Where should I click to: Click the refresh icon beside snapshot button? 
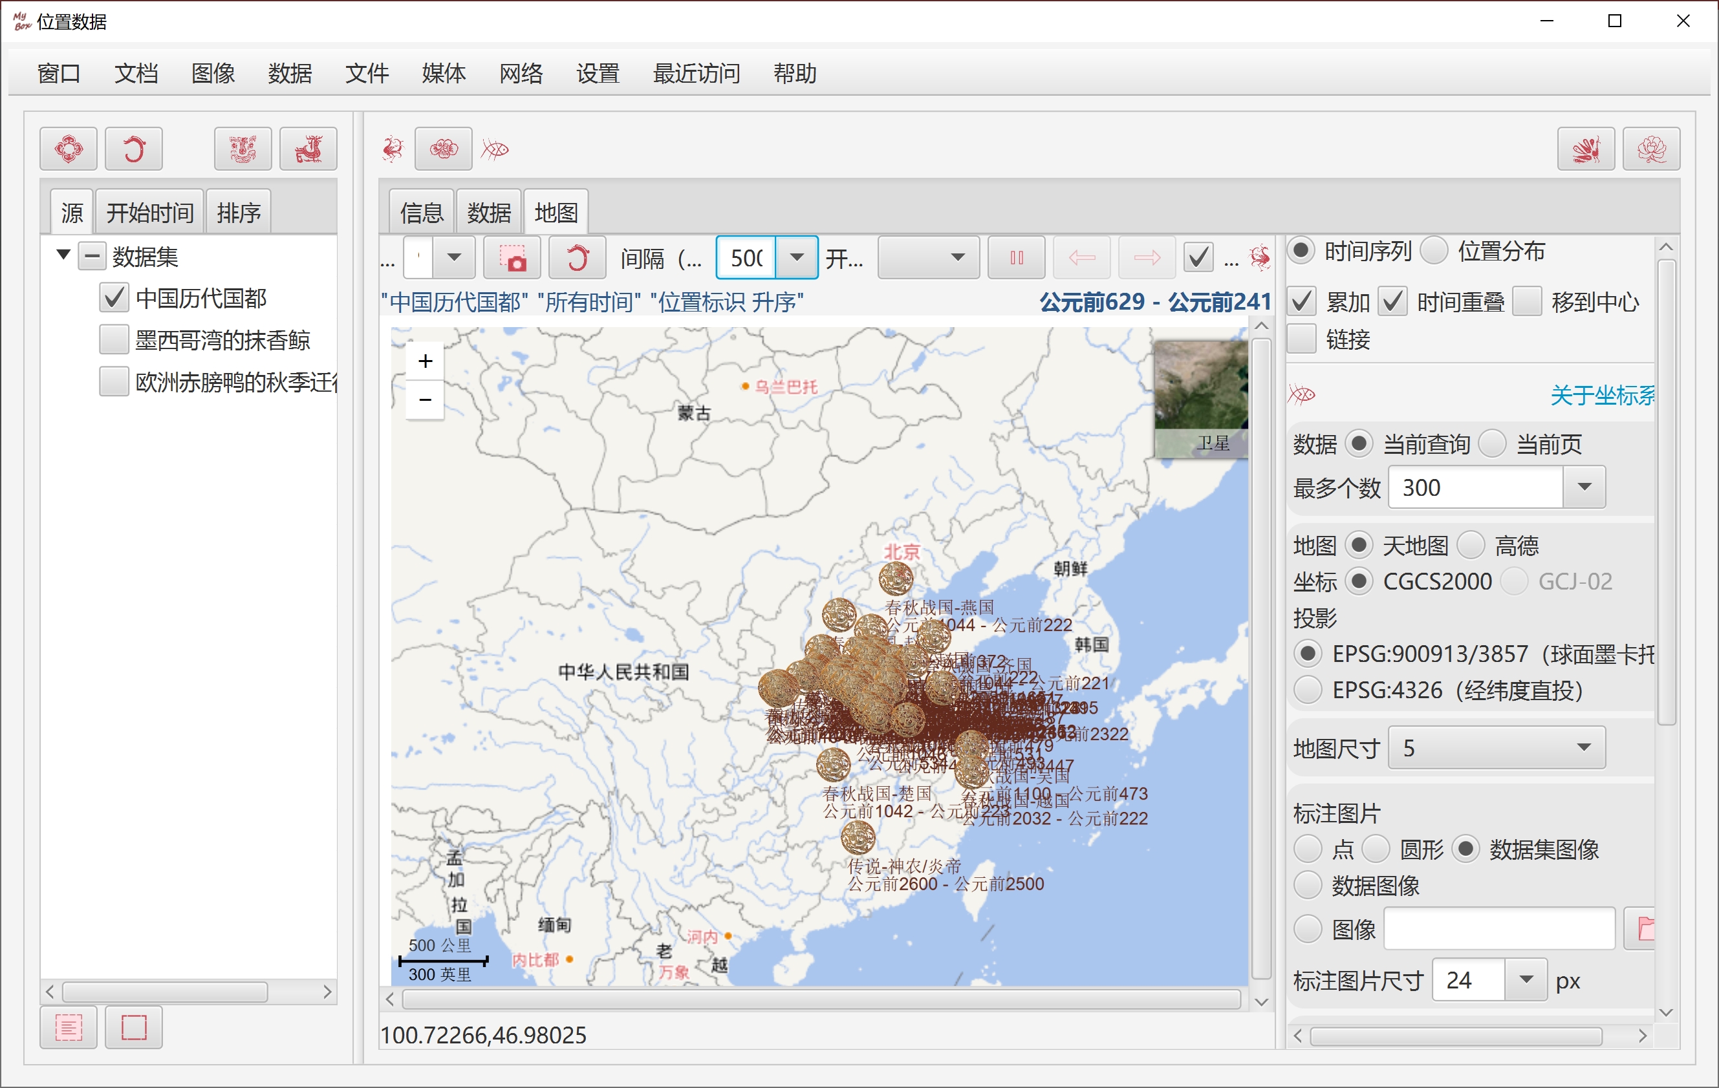(577, 259)
